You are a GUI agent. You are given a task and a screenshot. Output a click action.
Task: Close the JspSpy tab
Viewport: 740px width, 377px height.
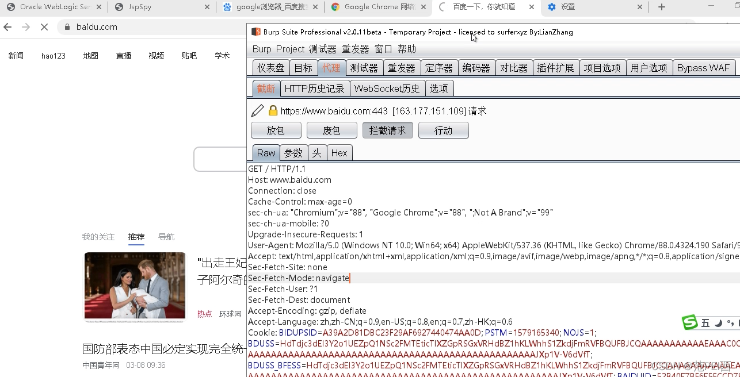tap(207, 7)
